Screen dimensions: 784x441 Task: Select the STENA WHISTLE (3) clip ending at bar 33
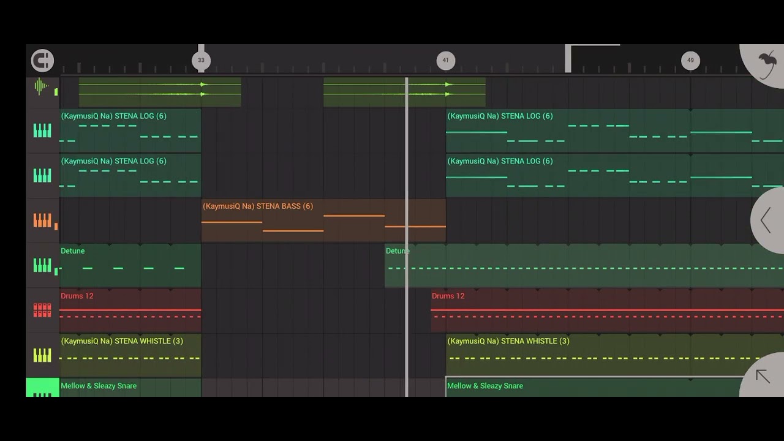click(x=130, y=355)
